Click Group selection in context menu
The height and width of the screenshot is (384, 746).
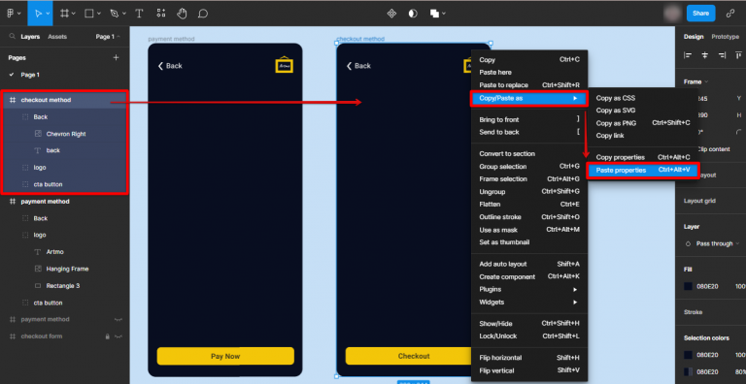pyautogui.click(x=529, y=167)
